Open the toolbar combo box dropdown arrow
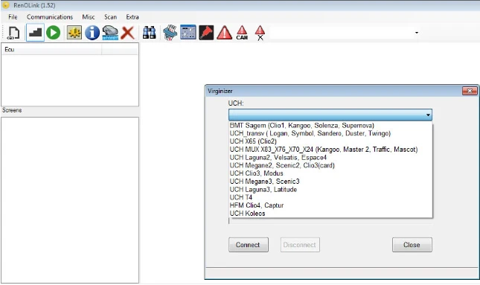The height and width of the screenshot is (285, 480). [417, 33]
